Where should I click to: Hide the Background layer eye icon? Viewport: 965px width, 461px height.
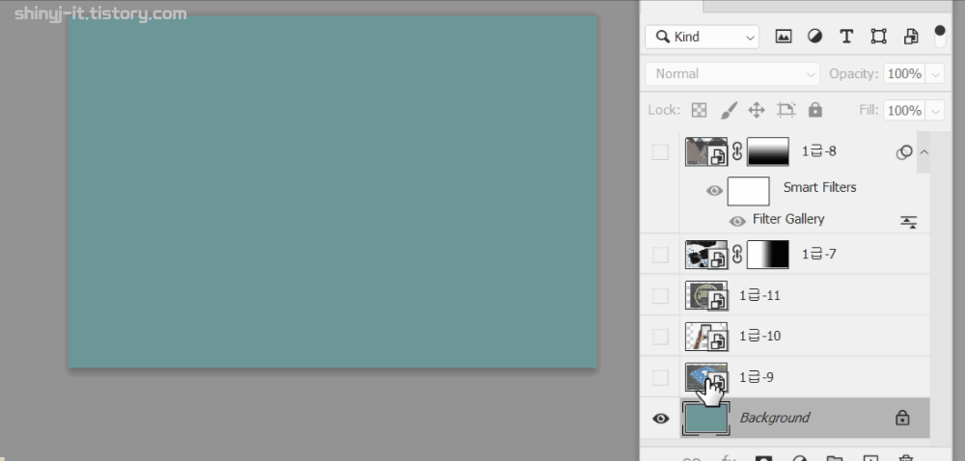click(660, 419)
